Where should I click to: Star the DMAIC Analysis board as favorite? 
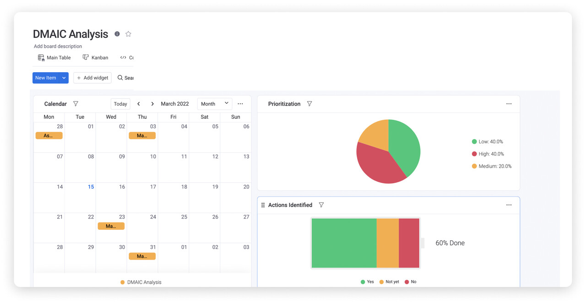[128, 34]
